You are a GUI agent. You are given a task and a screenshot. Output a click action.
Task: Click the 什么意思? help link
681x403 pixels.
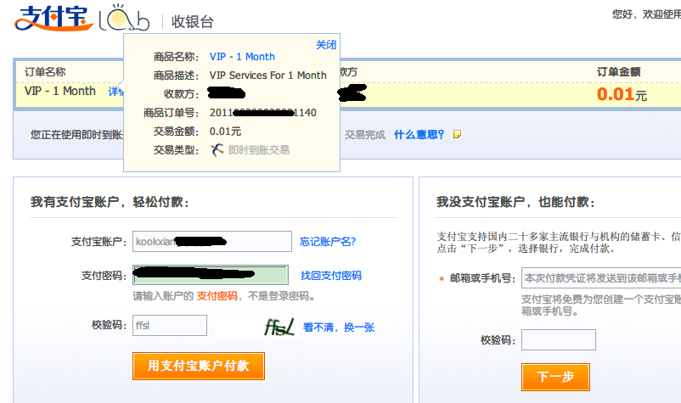(419, 135)
